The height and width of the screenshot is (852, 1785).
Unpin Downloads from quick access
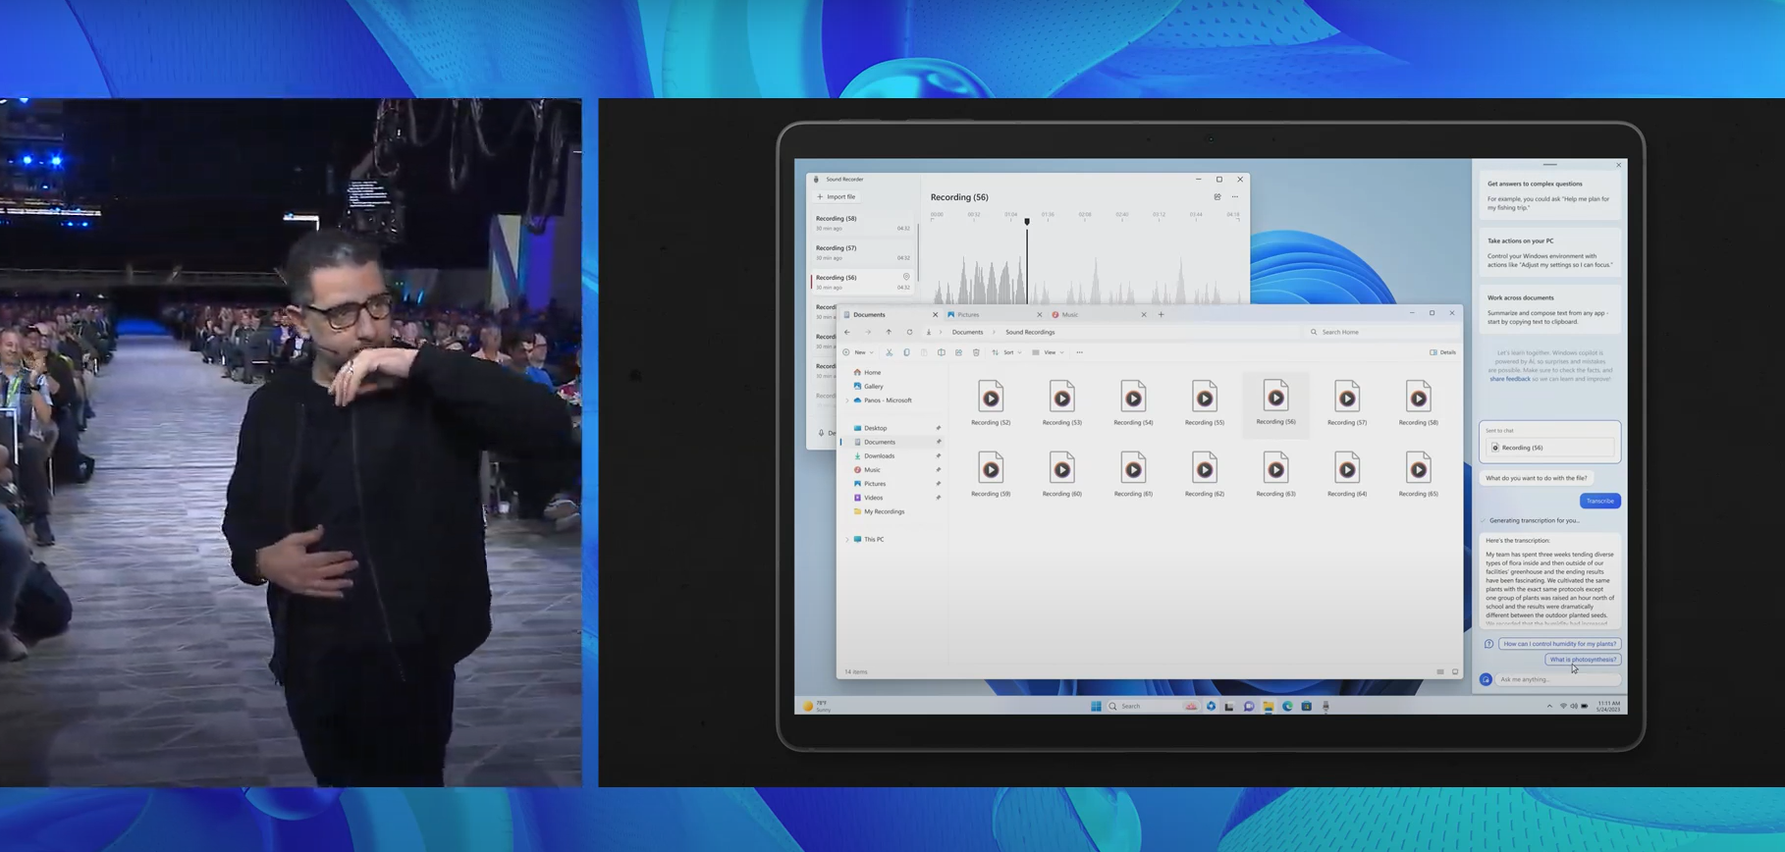[x=938, y=455]
